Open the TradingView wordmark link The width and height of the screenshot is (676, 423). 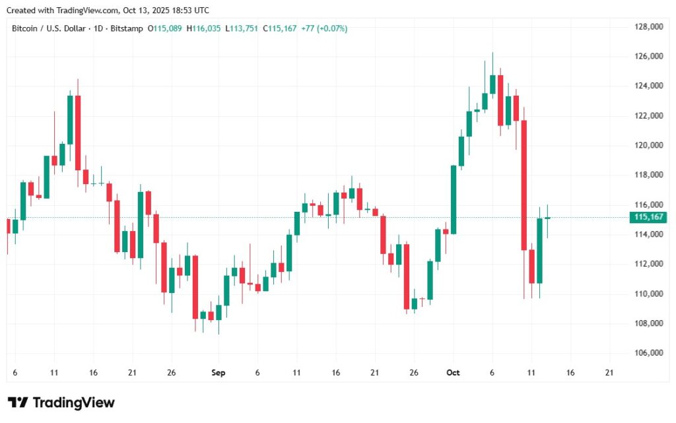click(x=73, y=403)
